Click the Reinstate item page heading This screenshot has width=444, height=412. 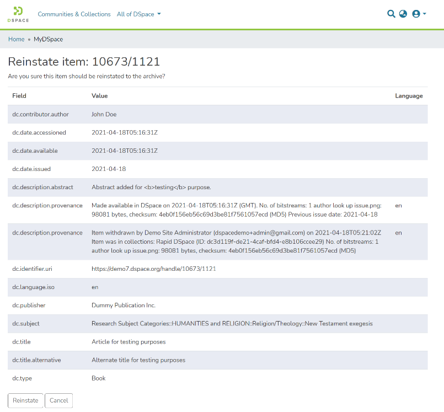coord(84,61)
